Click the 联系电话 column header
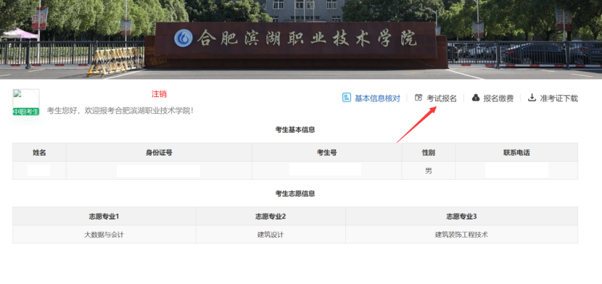Image resolution: width=602 pixels, height=284 pixels. point(516,153)
